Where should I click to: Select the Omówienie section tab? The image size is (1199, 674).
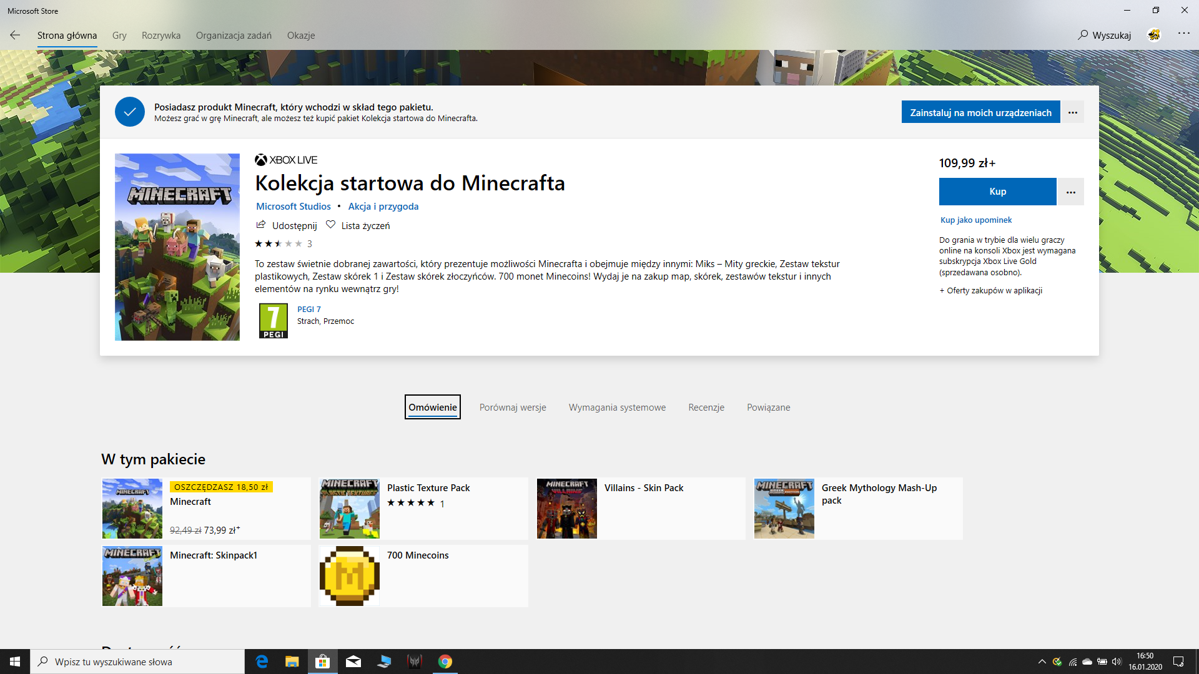(433, 407)
